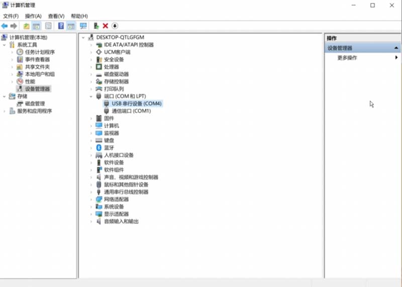
Task: Click the mouse icon beside 鼠标和其他指针设备
Action: (98, 184)
